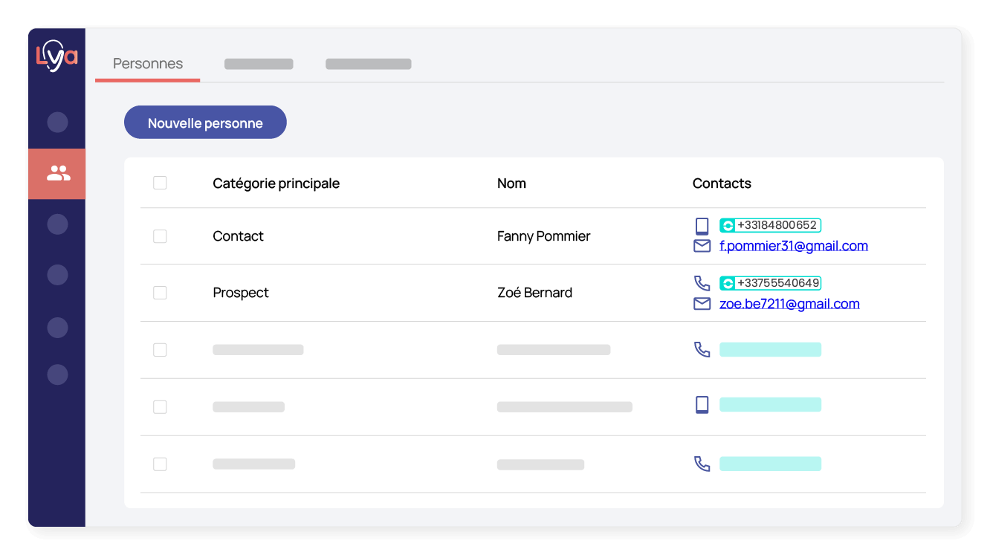Click phone number +33755540649
The width and height of the screenshot is (990, 555).
778,283
